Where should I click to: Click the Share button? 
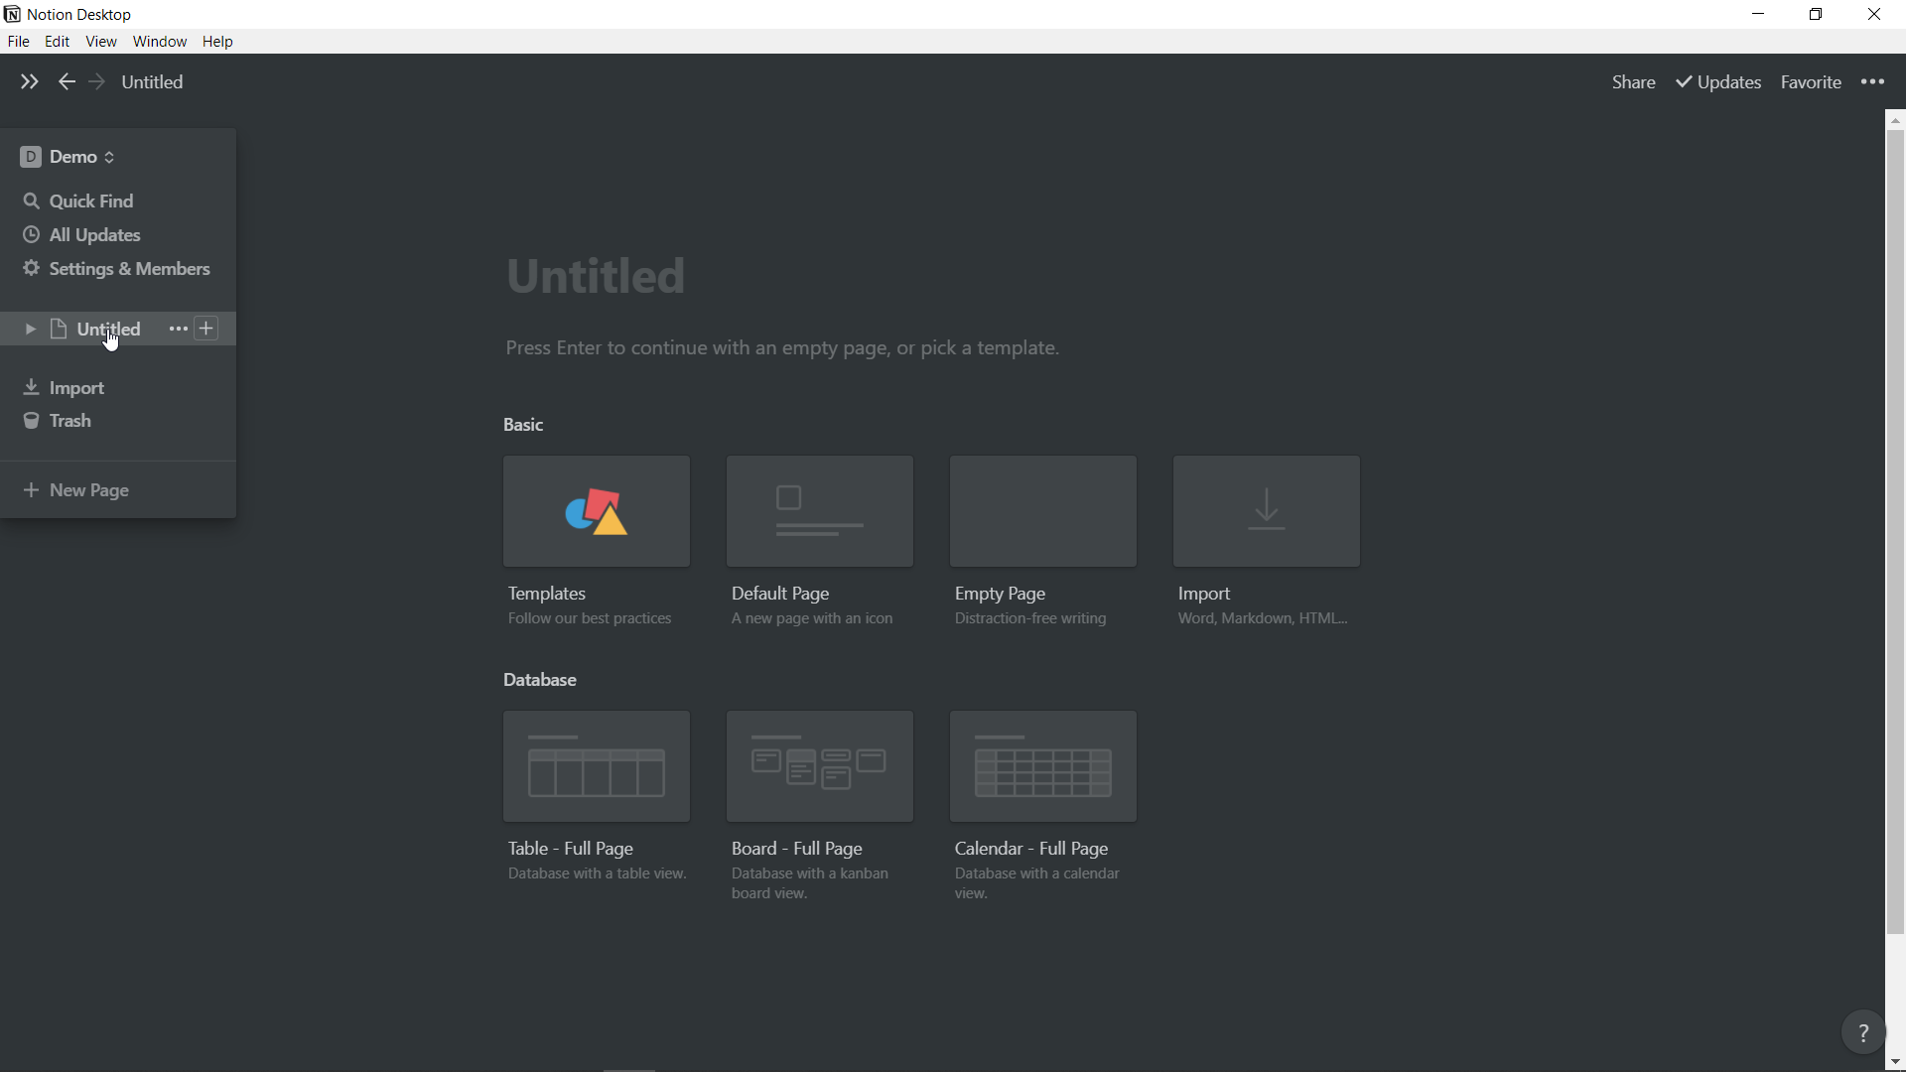click(x=1634, y=82)
